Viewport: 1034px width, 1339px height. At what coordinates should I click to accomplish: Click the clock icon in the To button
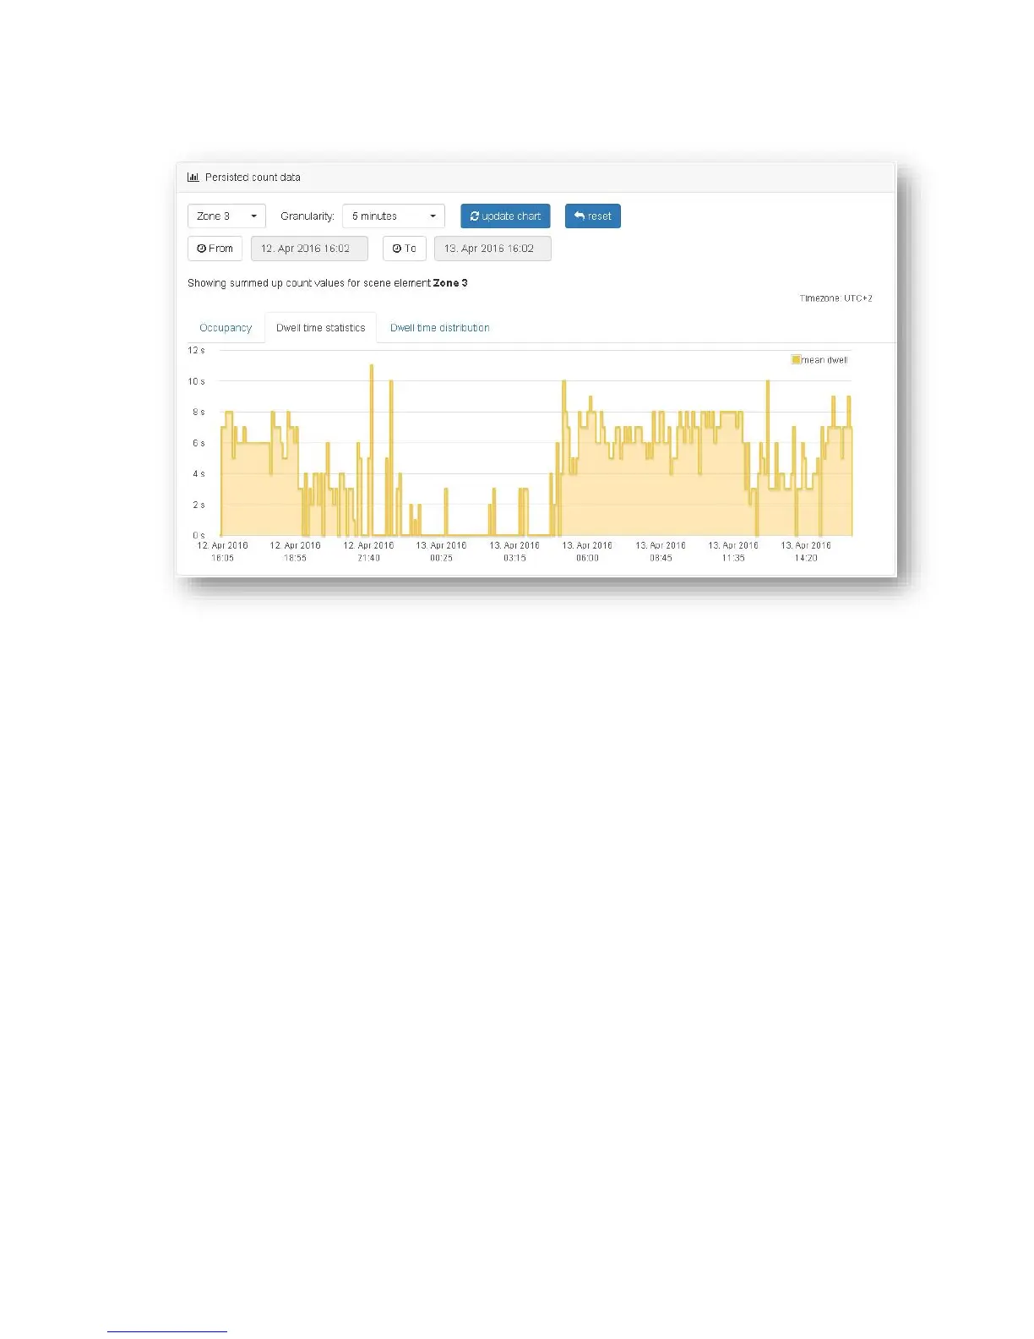click(x=397, y=249)
